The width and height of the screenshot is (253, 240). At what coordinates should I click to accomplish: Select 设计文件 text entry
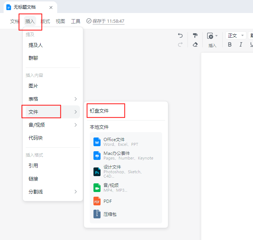coord(112,167)
